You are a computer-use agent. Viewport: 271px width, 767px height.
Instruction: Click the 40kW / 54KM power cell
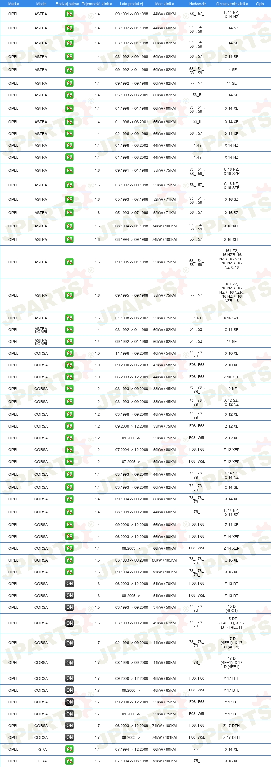(x=165, y=353)
